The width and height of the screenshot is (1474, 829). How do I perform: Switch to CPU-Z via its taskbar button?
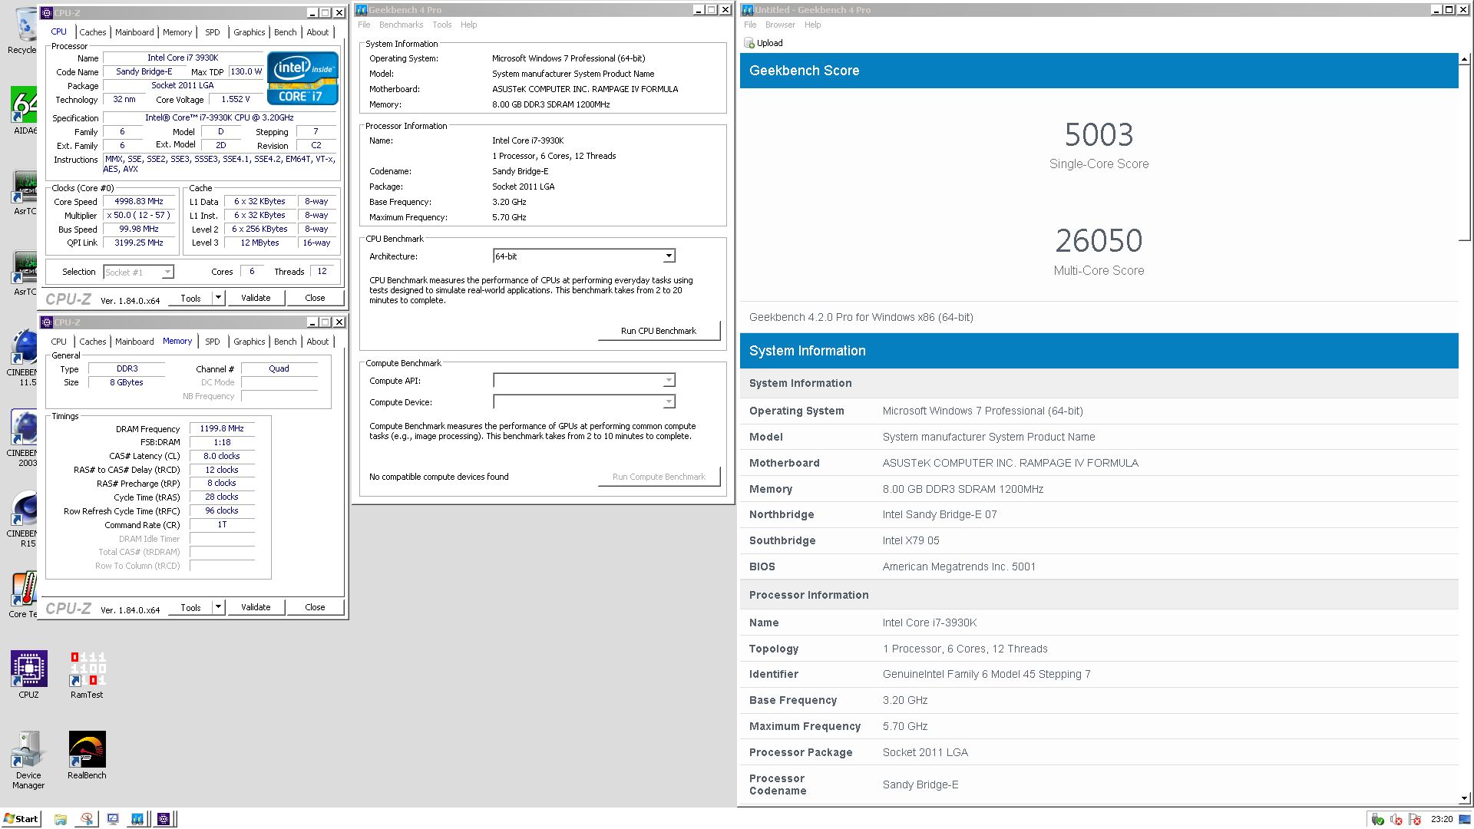click(164, 819)
